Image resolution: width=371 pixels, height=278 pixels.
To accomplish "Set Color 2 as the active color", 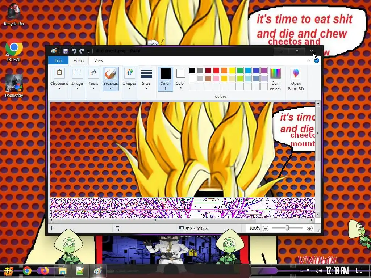I will pos(180,79).
